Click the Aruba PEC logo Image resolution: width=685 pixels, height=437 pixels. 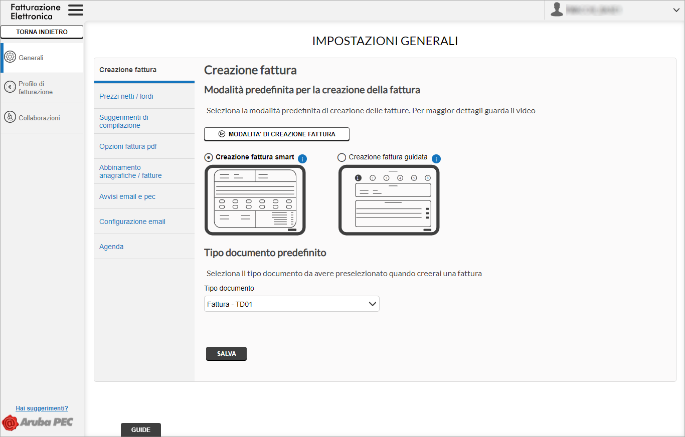38,422
